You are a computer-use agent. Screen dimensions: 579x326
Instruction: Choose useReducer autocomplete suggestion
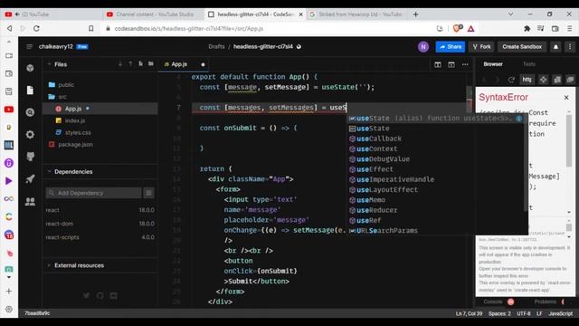tap(436, 210)
